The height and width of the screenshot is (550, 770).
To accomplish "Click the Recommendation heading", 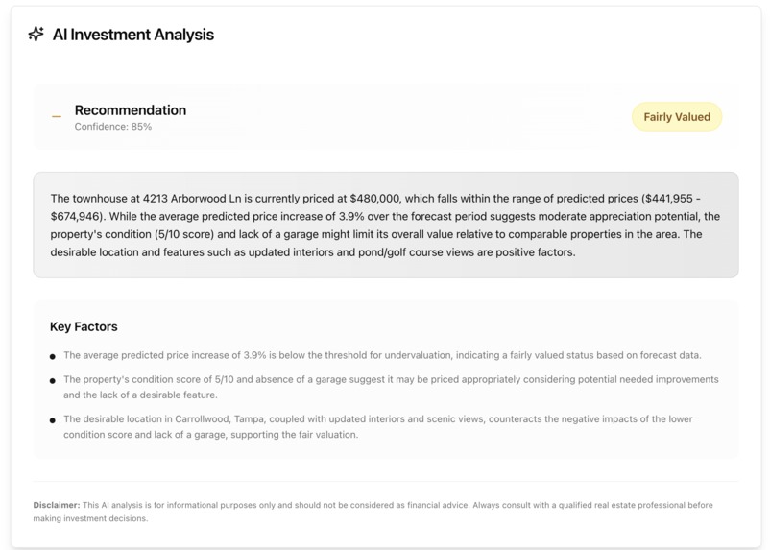I will [131, 110].
